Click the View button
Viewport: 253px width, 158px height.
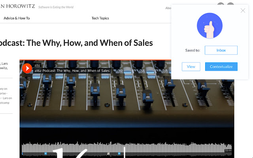pyautogui.click(x=191, y=67)
